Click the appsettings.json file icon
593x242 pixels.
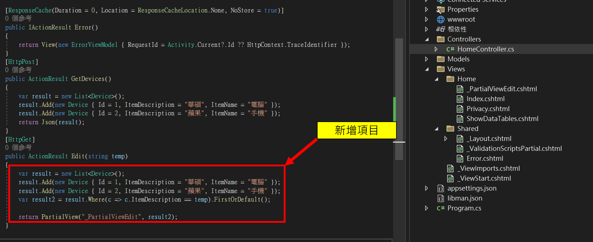pos(441,189)
